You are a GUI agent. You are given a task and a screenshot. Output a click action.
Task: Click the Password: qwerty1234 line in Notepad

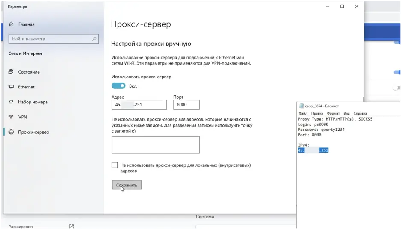[x=321, y=130]
